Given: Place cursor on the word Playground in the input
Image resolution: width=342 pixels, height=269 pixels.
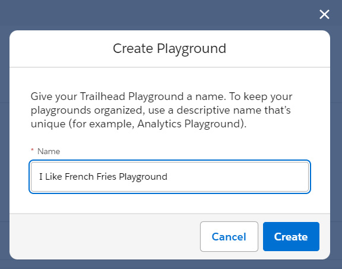Looking at the screenshot, I should pyautogui.click(x=143, y=177).
